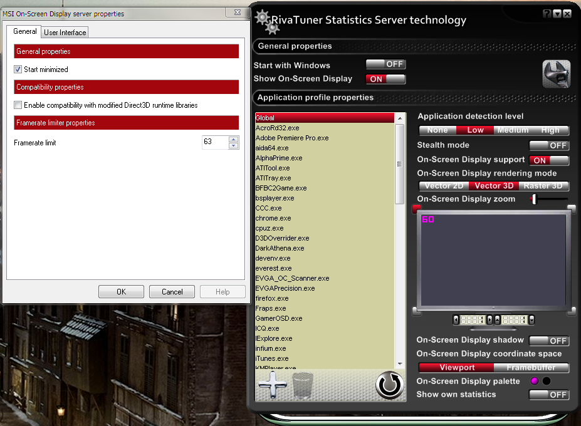The width and height of the screenshot is (581, 426).
Task: Pick magenta OSD palette color
Action: (535, 381)
